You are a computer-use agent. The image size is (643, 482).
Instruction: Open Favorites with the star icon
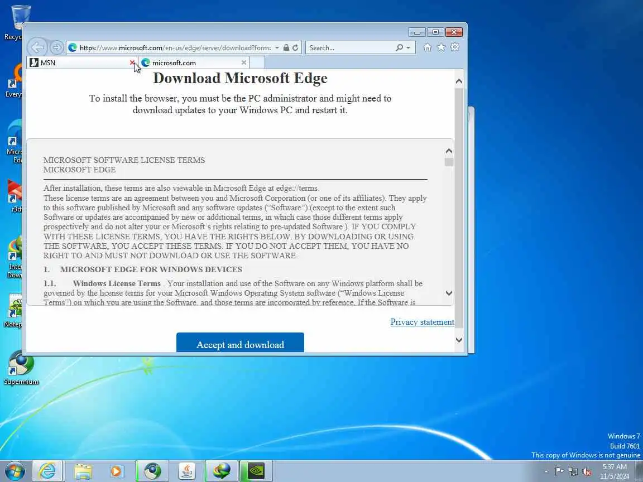click(442, 47)
